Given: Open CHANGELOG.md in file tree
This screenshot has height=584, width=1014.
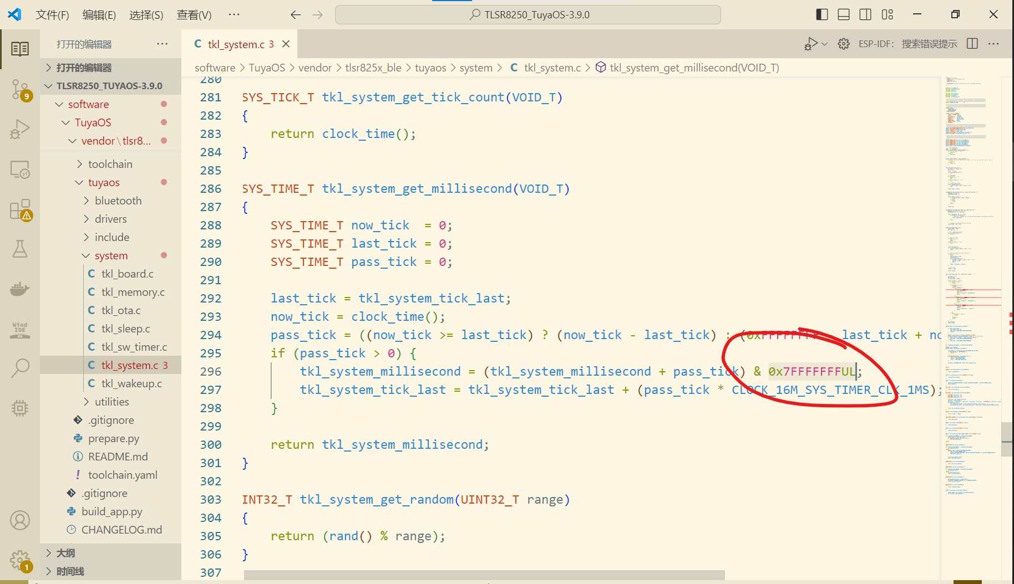Looking at the screenshot, I should pyautogui.click(x=110, y=530).
